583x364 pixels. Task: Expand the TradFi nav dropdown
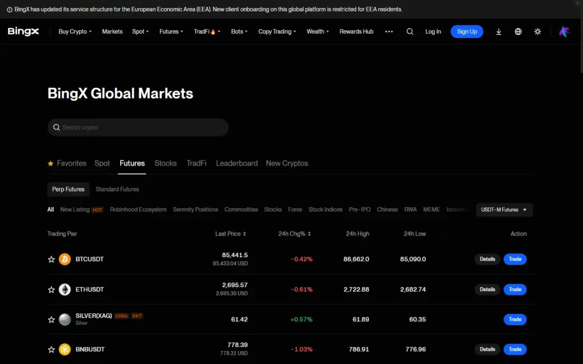click(207, 32)
